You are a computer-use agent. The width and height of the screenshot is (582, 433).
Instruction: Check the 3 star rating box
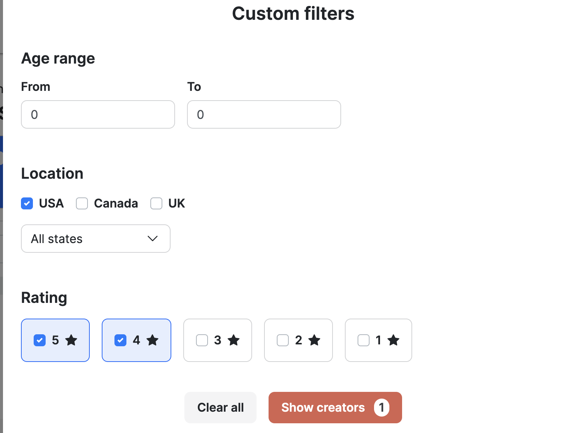202,340
